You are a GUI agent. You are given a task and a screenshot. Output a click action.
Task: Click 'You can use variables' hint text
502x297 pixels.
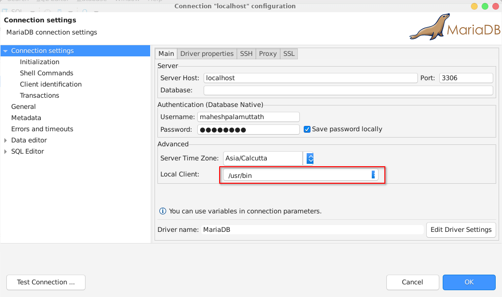pos(245,211)
